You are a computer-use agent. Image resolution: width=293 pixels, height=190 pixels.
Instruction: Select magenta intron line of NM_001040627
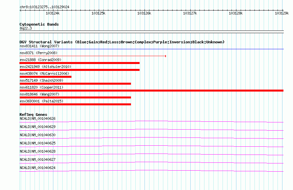[x=151, y=162]
